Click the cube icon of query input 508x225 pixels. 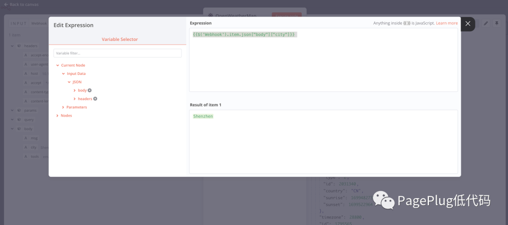19,120
